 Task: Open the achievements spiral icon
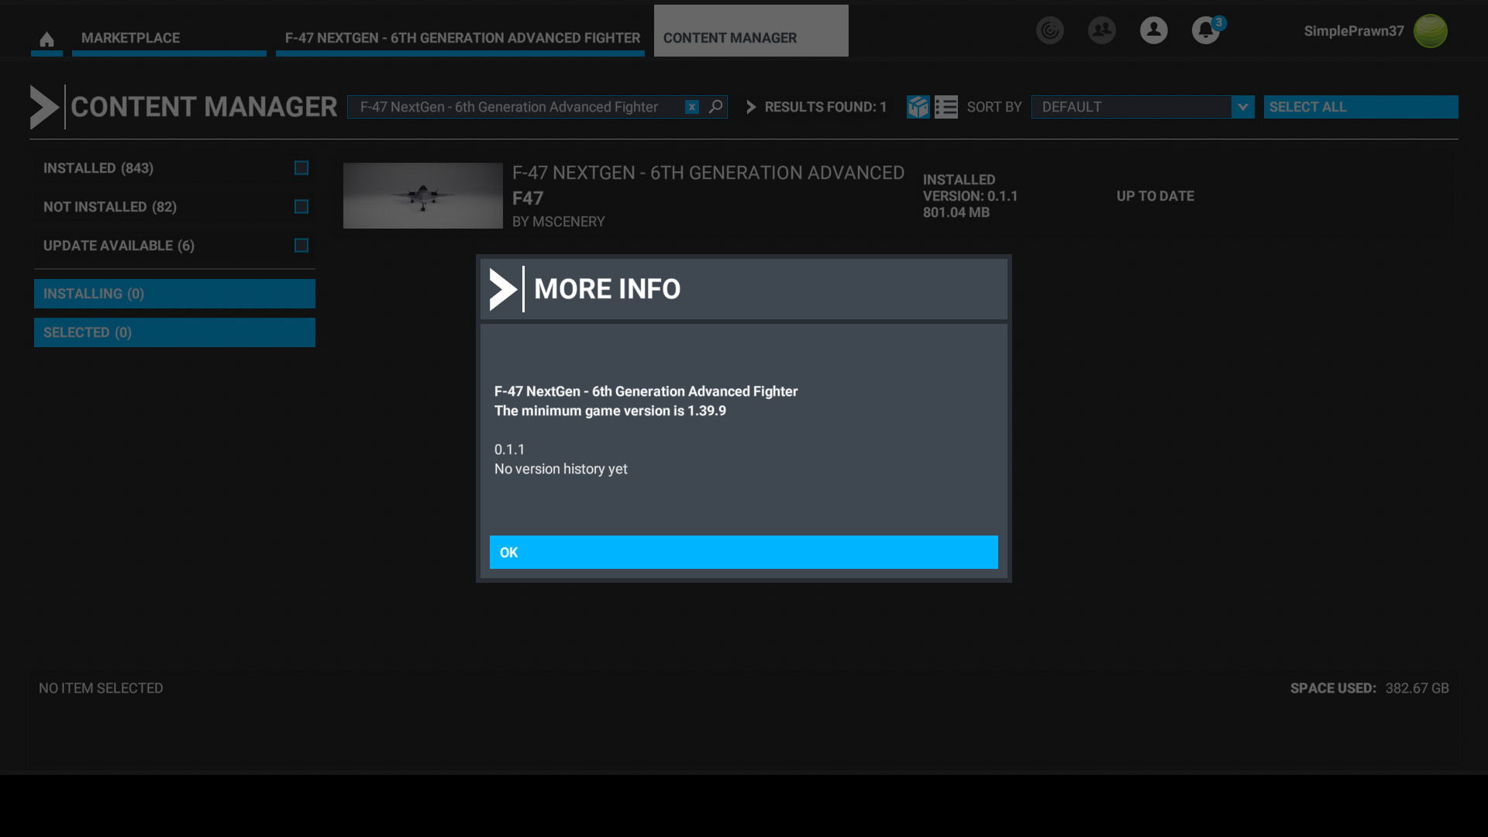pyautogui.click(x=1050, y=31)
